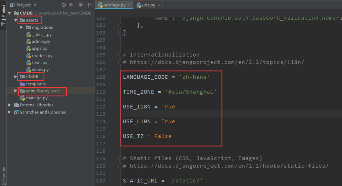The image size is (342, 186).
Task: Click the collapse all icon in Project panel
Action: tap(71, 5)
